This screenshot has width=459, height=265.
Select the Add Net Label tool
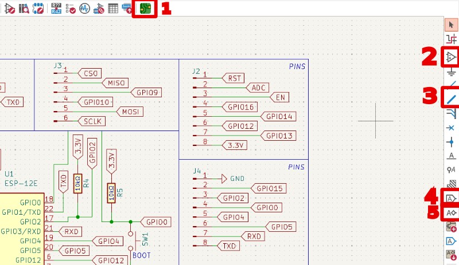click(451, 156)
